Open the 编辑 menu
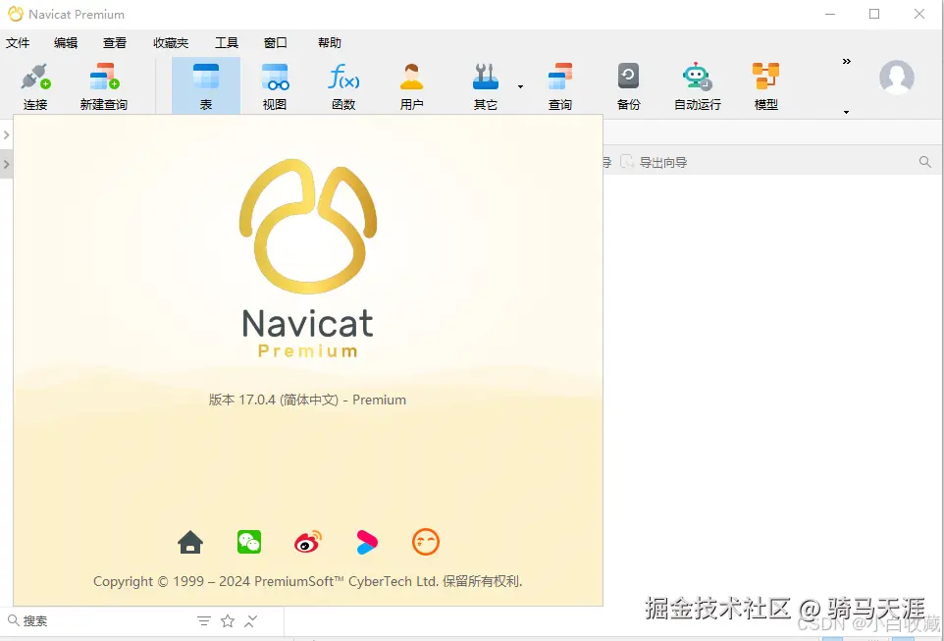This screenshot has width=944, height=641. coord(66,43)
